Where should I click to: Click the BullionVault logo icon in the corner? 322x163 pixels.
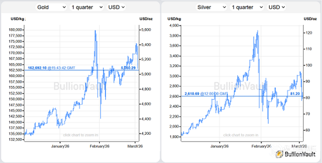279,154
